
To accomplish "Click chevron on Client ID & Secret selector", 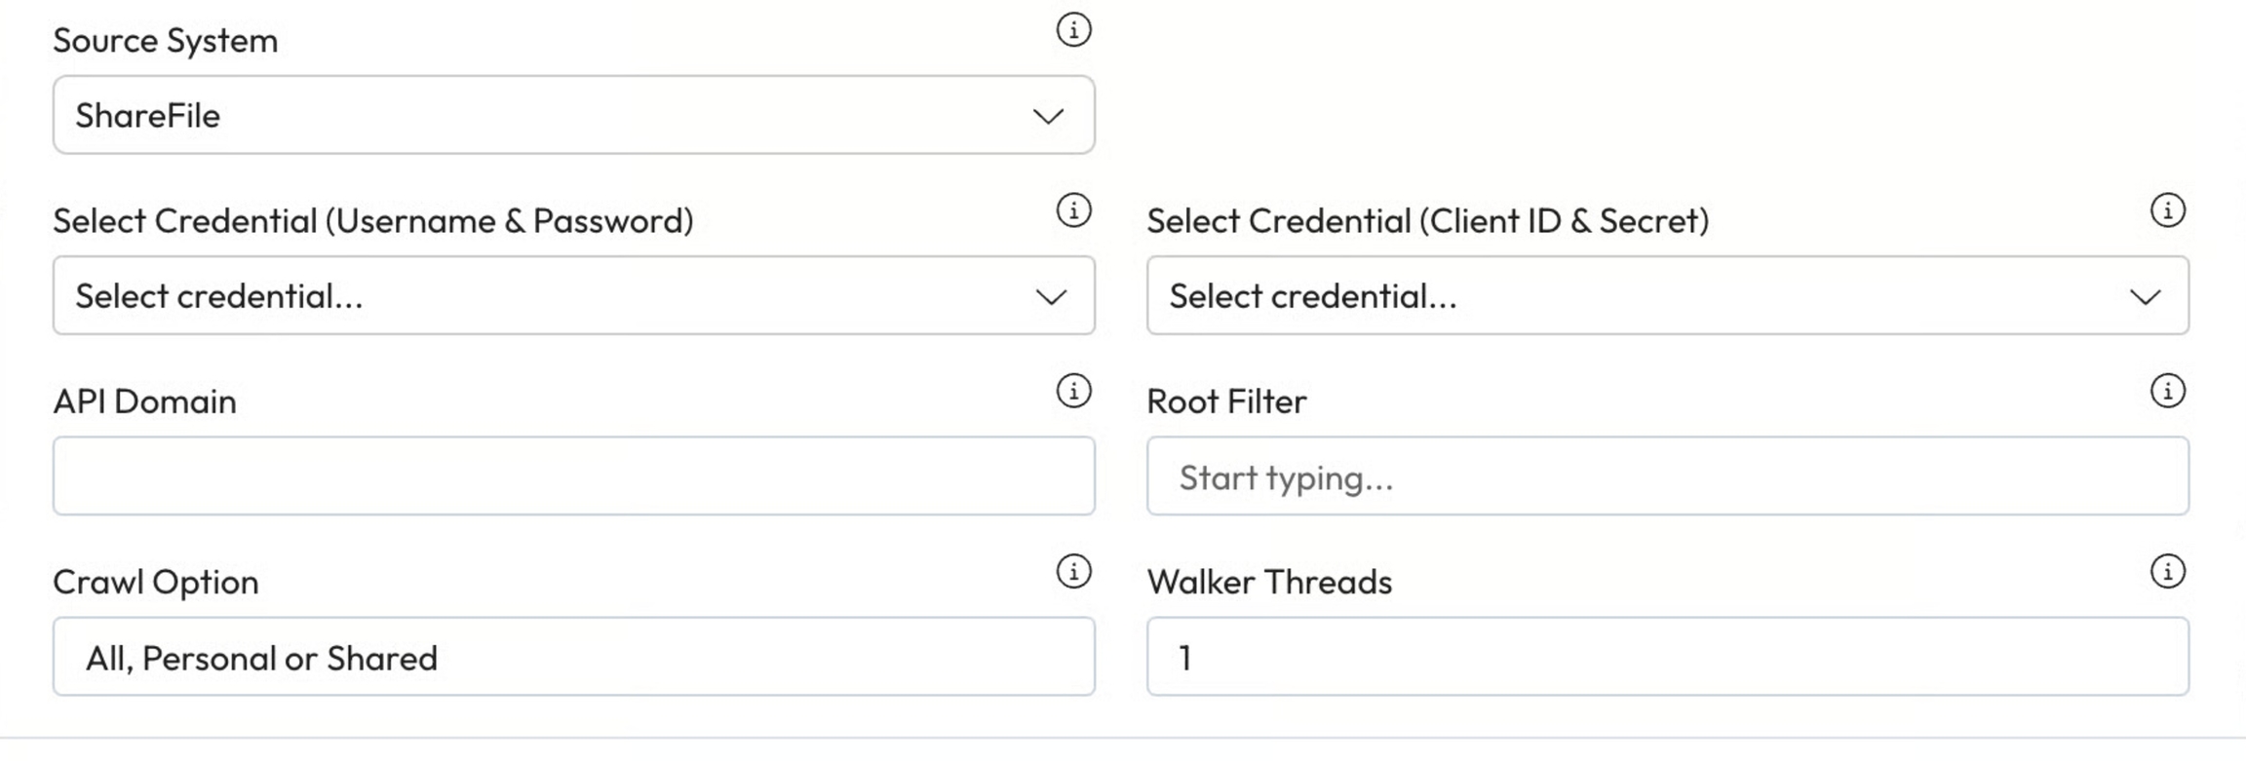I will click(2145, 297).
